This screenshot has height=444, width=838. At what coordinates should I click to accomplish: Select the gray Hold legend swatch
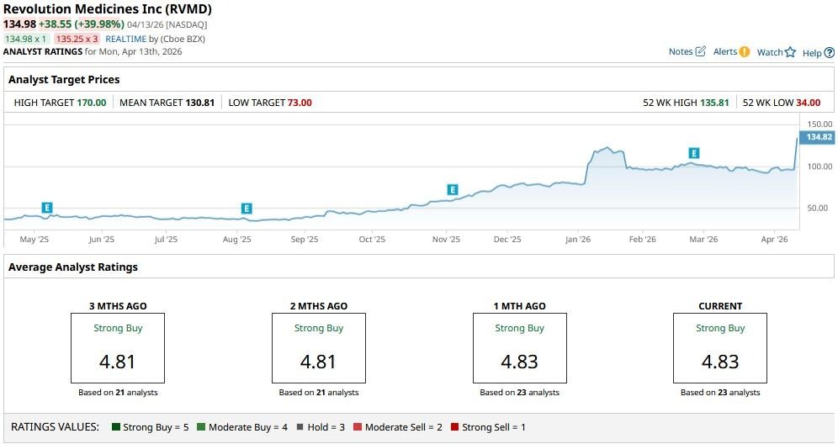pyautogui.click(x=301, y=427)
